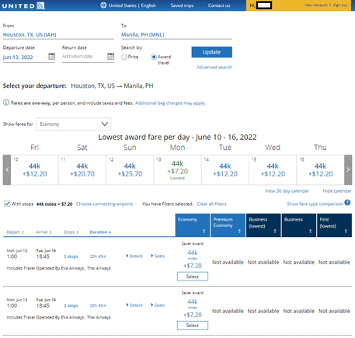Click Hide calendar link
The width and height of the screenshot is (355, 338).
[x=337, y=191]
